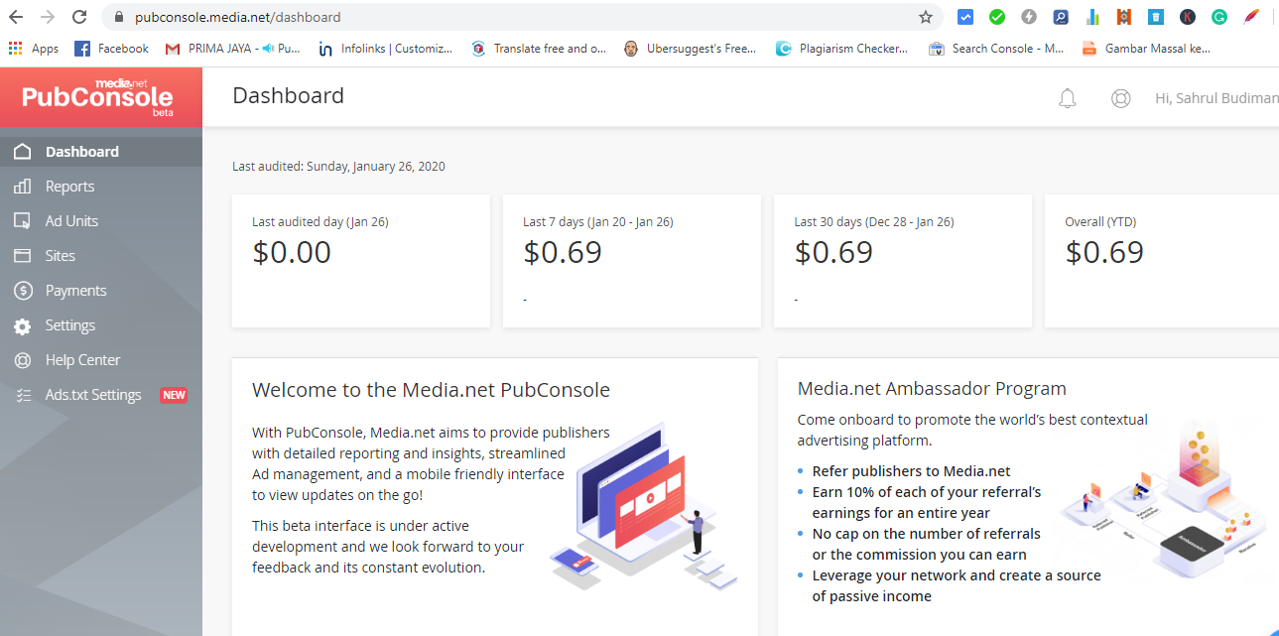
Task: Click the Last audited day earnings card
Action: [361, 261]
